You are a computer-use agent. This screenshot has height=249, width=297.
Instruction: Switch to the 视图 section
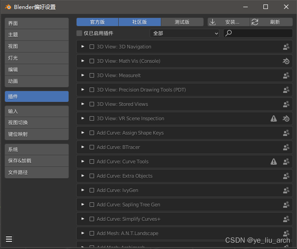tap(37, 46)
